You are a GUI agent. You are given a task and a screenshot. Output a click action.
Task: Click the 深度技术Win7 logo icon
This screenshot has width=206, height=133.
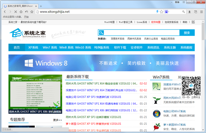tap(157, 87)
